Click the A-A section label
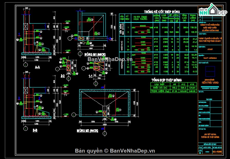Image resolution: width=230 pixels, height=159 pixels. coord(37,67)
